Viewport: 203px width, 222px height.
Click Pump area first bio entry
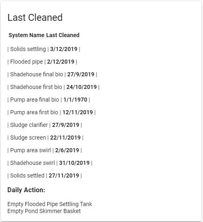34,112
